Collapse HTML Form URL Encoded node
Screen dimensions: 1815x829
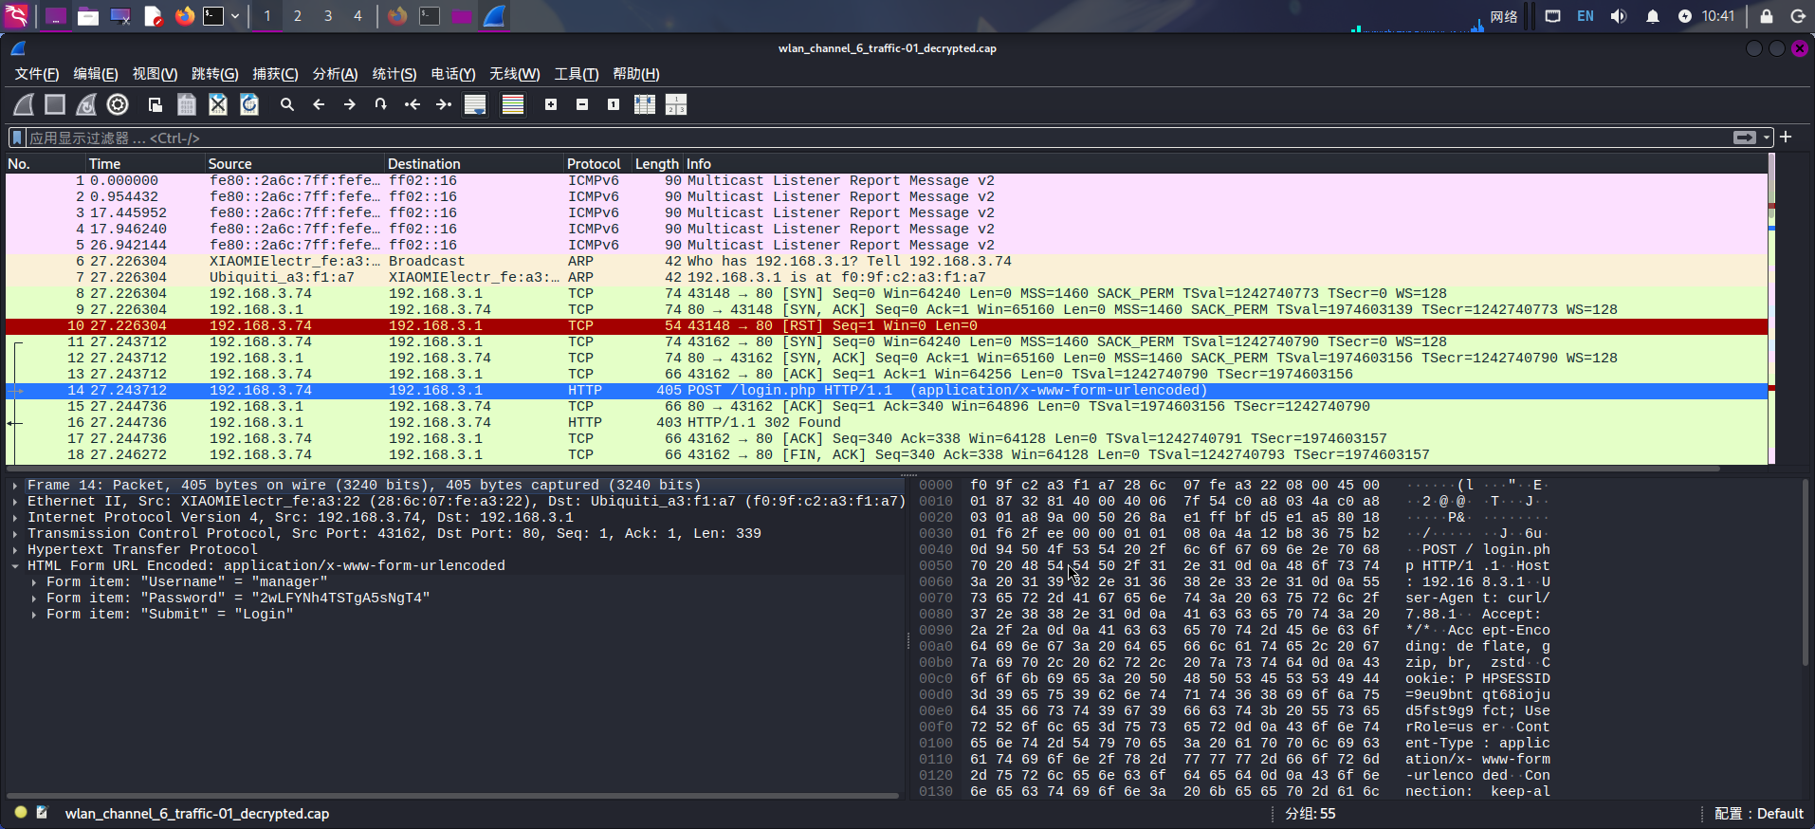15,566
